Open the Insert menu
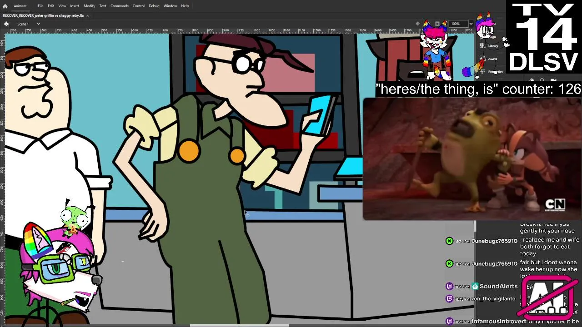 pyautogui.click(x=75, y=6)
